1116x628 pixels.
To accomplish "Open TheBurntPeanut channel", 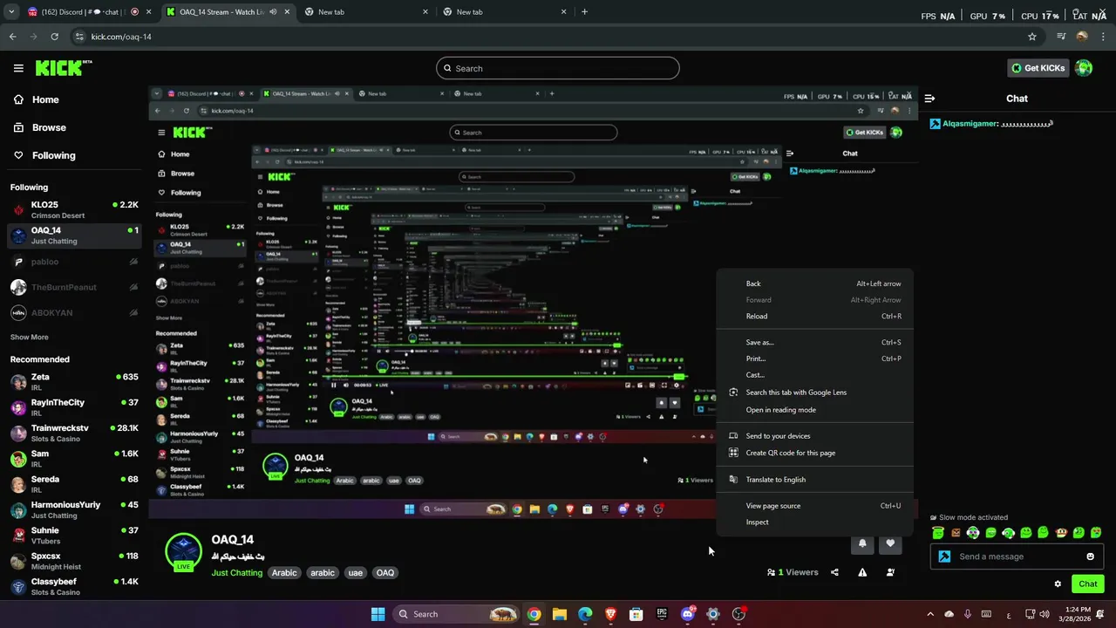I will coord(73,287).
